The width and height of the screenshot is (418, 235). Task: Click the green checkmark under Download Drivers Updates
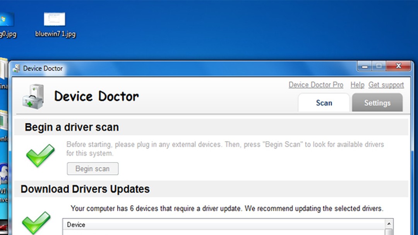(36, 223)
